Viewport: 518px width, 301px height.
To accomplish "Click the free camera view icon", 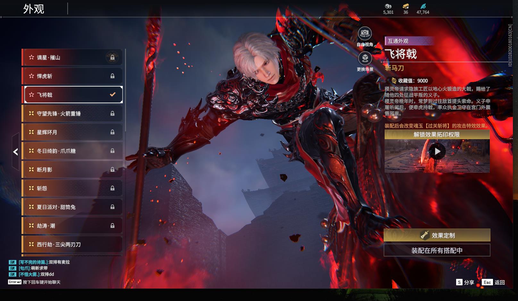I will (365, 33).
